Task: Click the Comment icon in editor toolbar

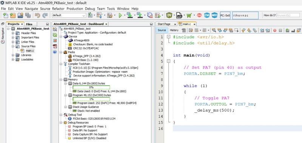Action: (288, 30)
